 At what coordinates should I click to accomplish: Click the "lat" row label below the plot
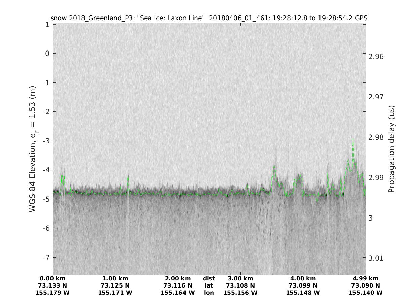[x=209, y=285]
